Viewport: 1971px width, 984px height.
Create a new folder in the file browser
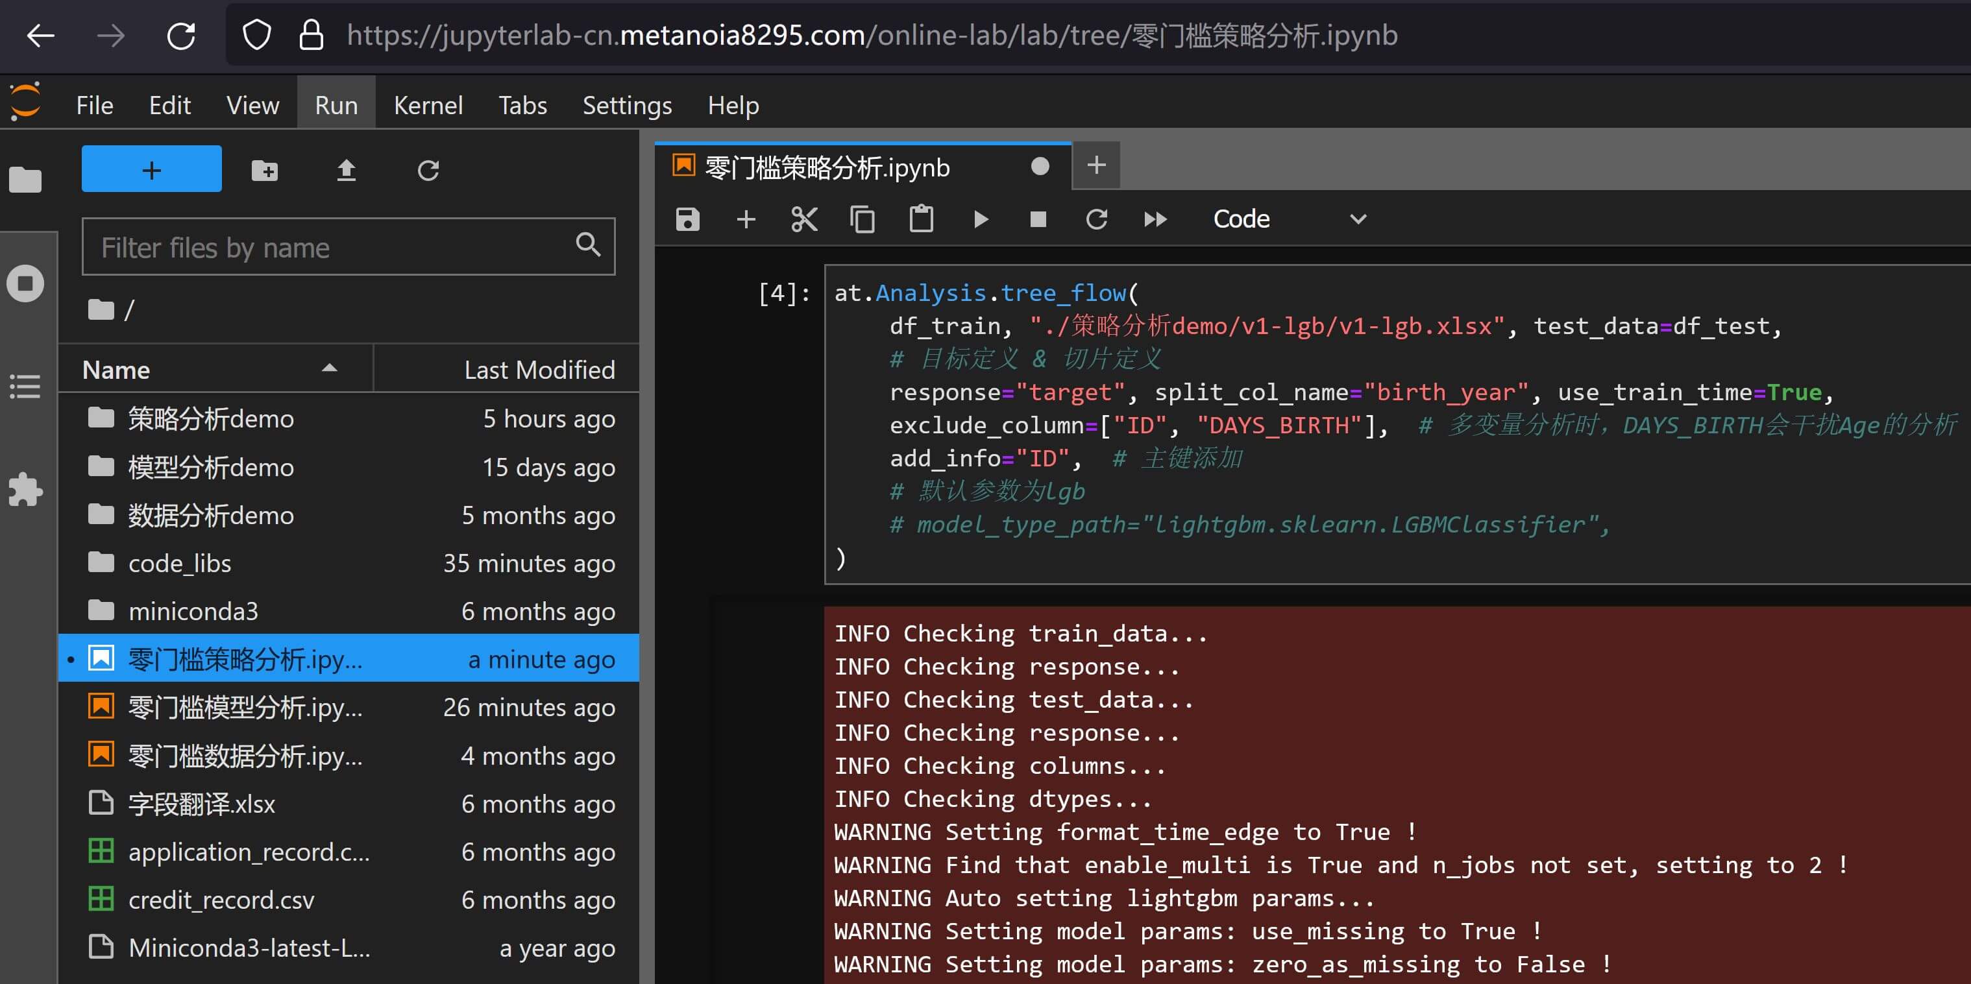pyautogui.click(x=265, y=170)
